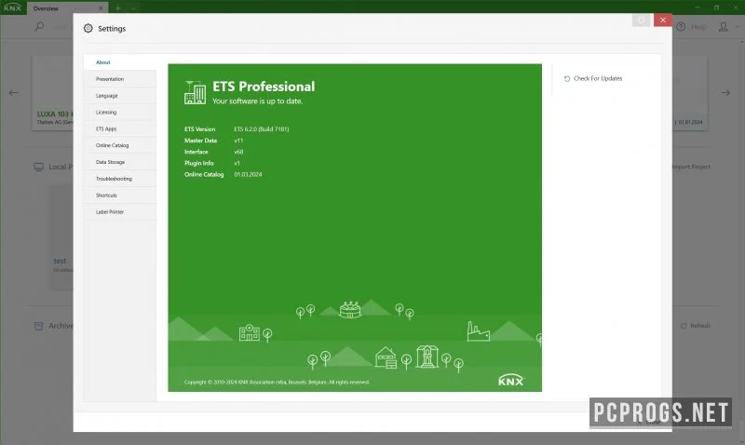745x445 pixels.
Task: Open the Presentation settings tab
Action: tap(120, 79)
